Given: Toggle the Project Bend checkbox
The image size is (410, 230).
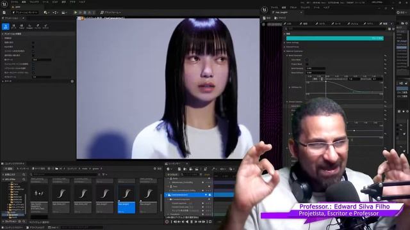Looking at the screenshot, I should (x=307, y=64).
